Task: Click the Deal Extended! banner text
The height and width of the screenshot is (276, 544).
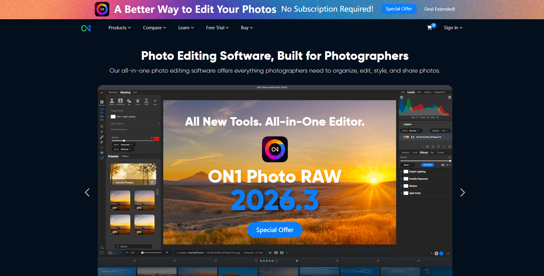Action: [x=440, y=9]
